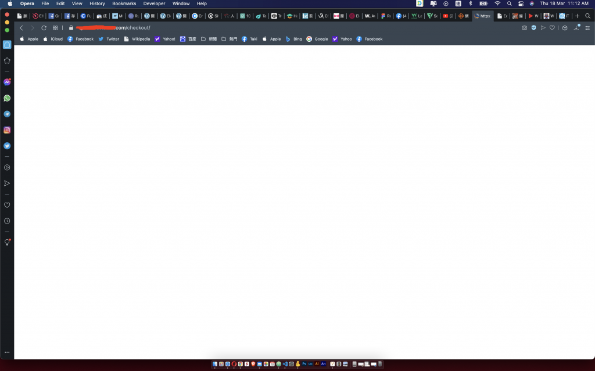595x371 pixels.
Task: Open the Taki bookmark
Action: point(249,39)
